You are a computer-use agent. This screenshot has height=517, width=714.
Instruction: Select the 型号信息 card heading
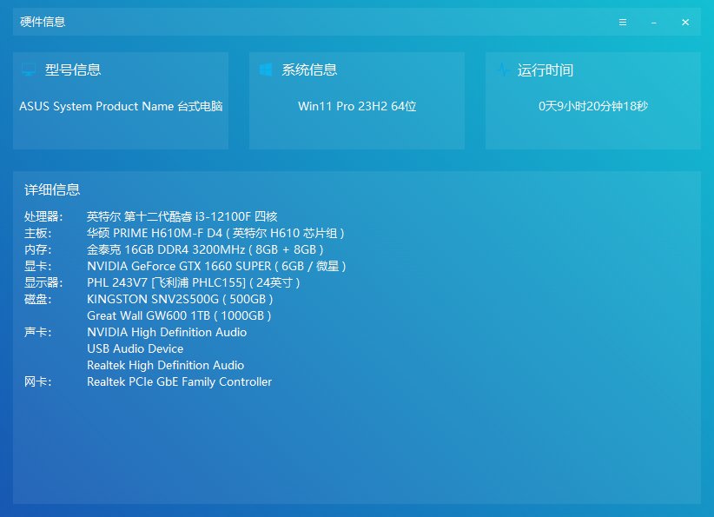[73, 70]
